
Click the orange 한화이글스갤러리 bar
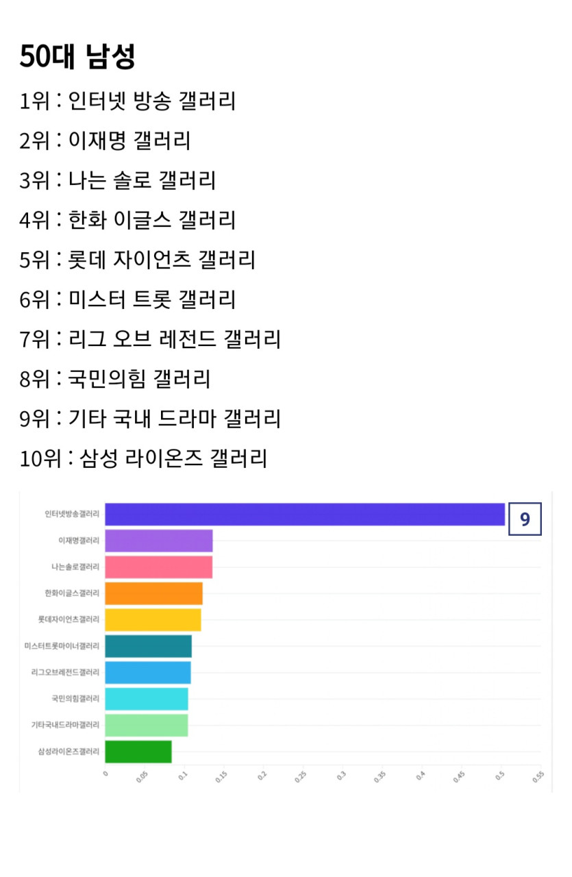click(x=153, y=593)
